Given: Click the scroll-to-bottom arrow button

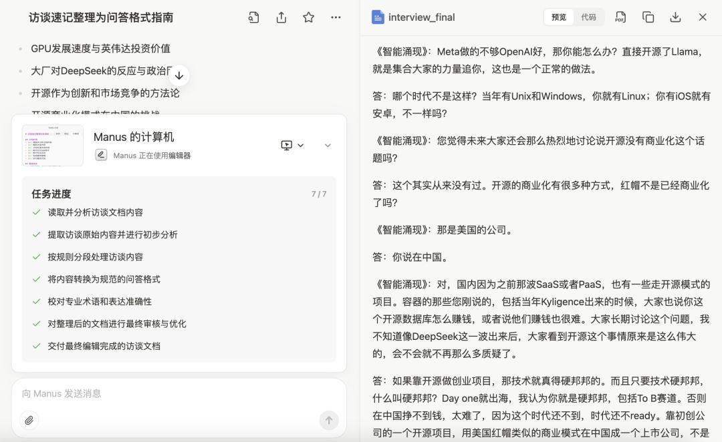Looking at the screenshot, I should tap(179, 75).
